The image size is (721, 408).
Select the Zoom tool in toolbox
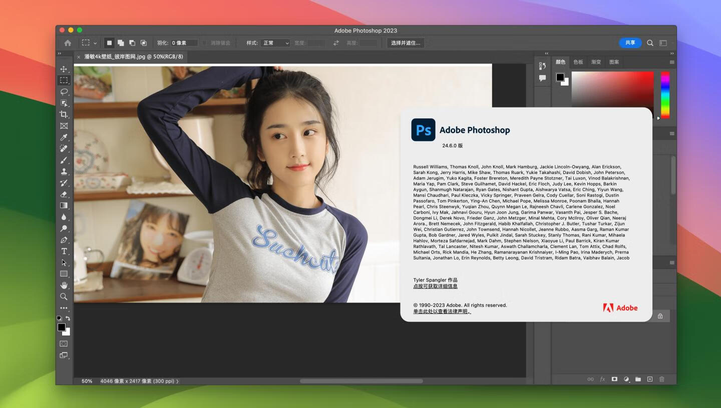[64, 296]
